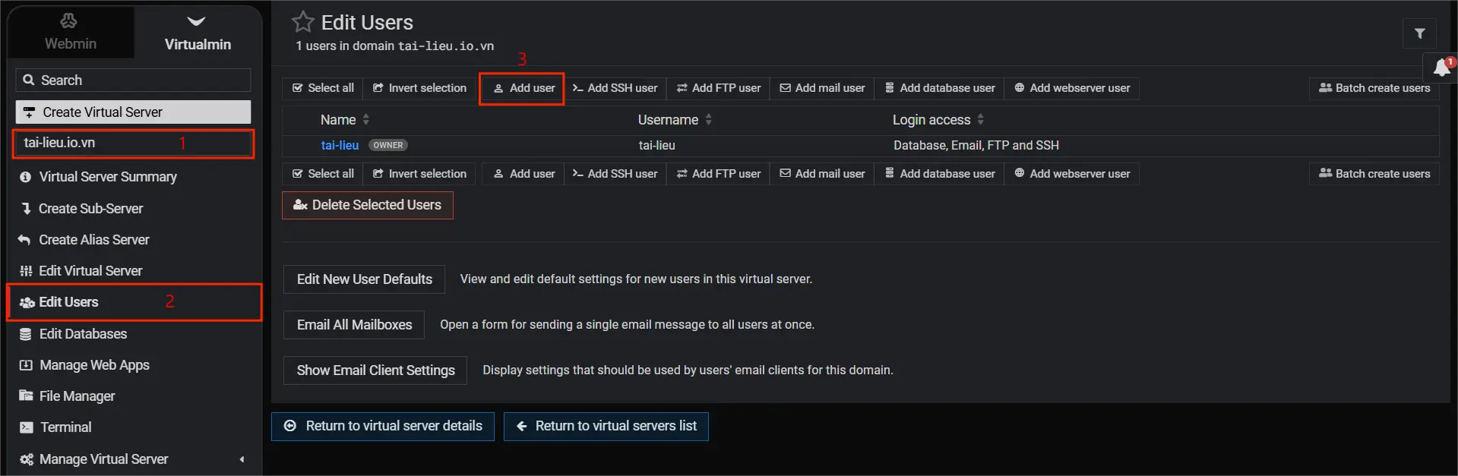Open the tai-lieu user link

click(x=340, y=145)
